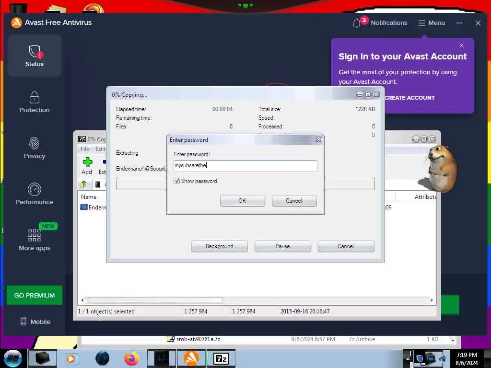The height and width of the screenshot is (368, 491).
Task: Select the Endermanch file row in 7-Zip
Action: [94, 207]
